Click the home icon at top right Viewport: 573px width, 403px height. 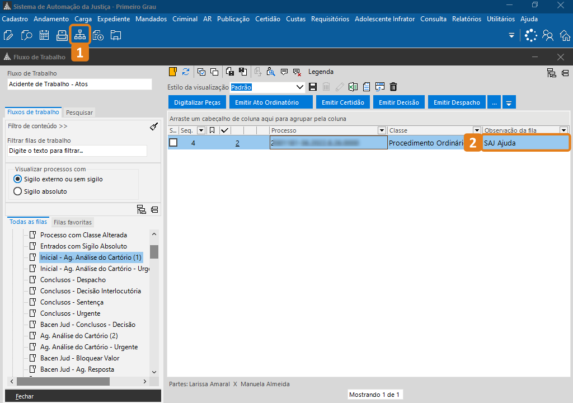pyautogui.click(x=565, y=36)
